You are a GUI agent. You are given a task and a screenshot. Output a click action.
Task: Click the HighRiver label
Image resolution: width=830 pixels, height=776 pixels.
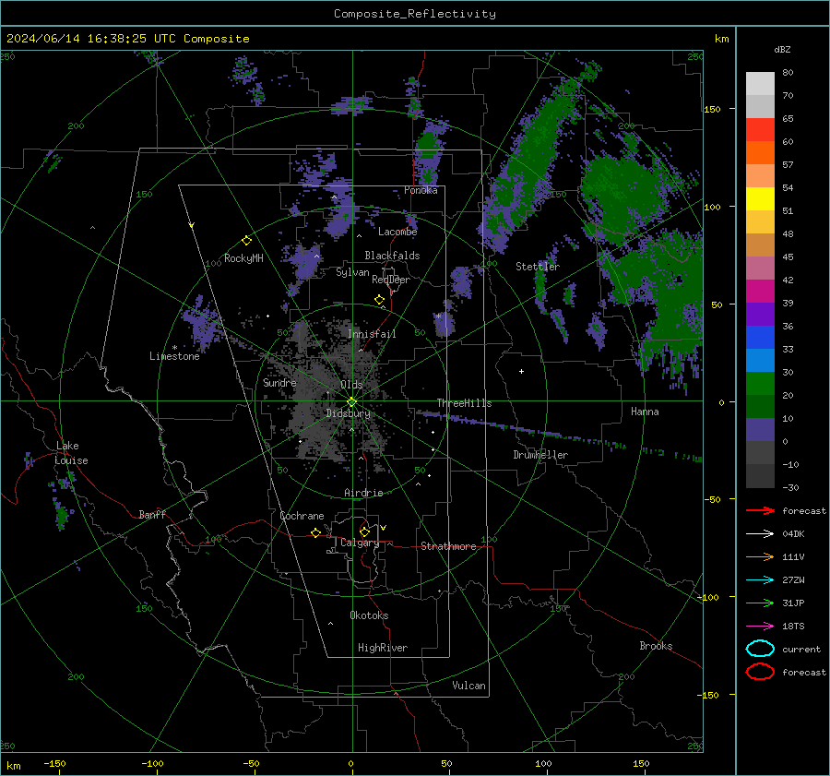(382, 648)
